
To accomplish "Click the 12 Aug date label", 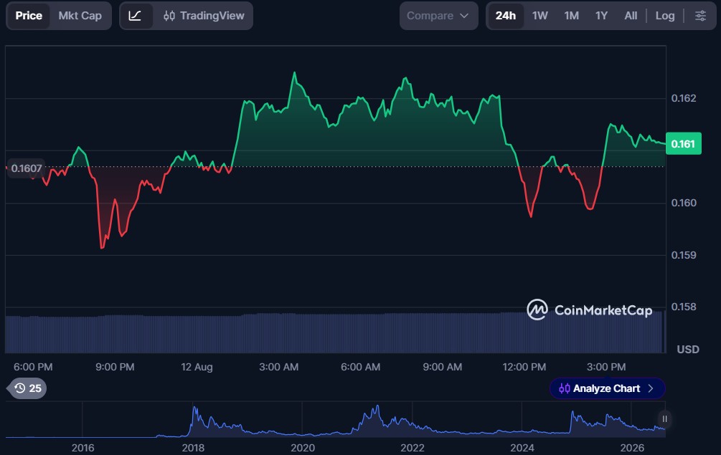I will [x=197, y=367].
